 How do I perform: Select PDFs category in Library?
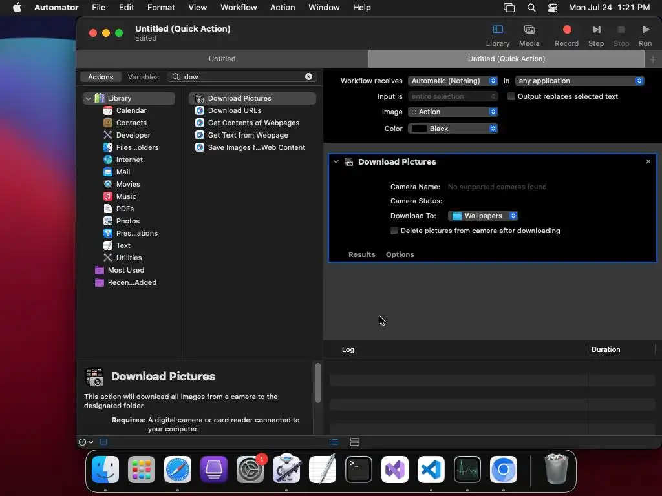coord(125,209)
